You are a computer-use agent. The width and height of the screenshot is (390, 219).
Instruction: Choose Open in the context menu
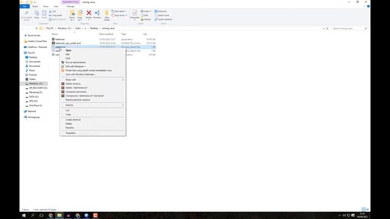[x=93, y=50]
